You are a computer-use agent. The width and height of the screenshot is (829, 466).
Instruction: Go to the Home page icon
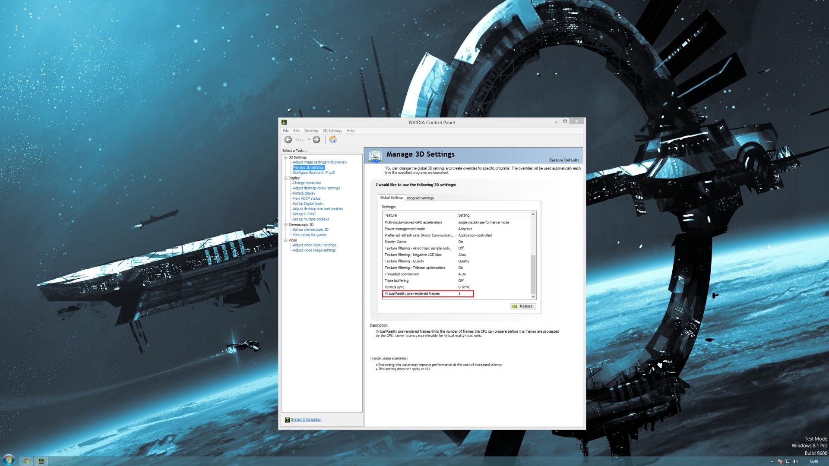click(333, 139)
